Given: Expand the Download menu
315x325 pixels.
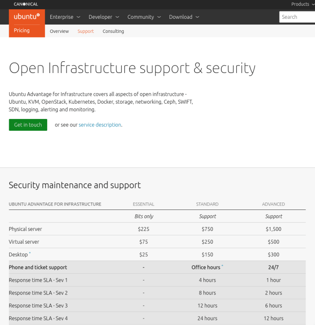Looking at the screenshot, I should pos(184,17).
